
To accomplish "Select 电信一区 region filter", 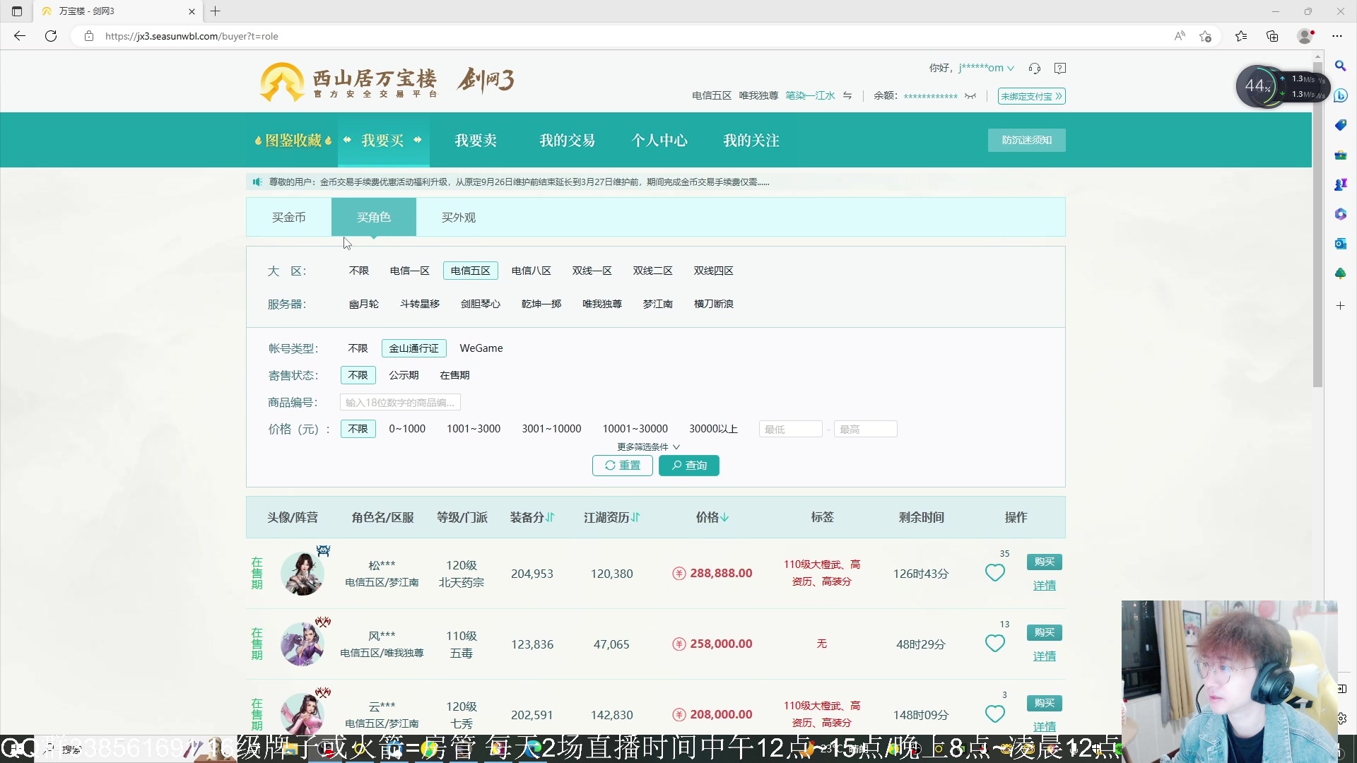I will pos(410,271).
